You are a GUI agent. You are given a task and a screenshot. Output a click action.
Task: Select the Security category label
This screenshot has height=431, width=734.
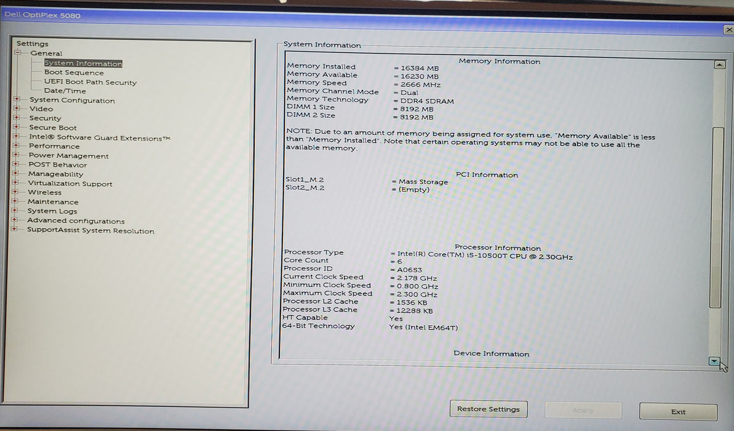click(x=45, y=118)
